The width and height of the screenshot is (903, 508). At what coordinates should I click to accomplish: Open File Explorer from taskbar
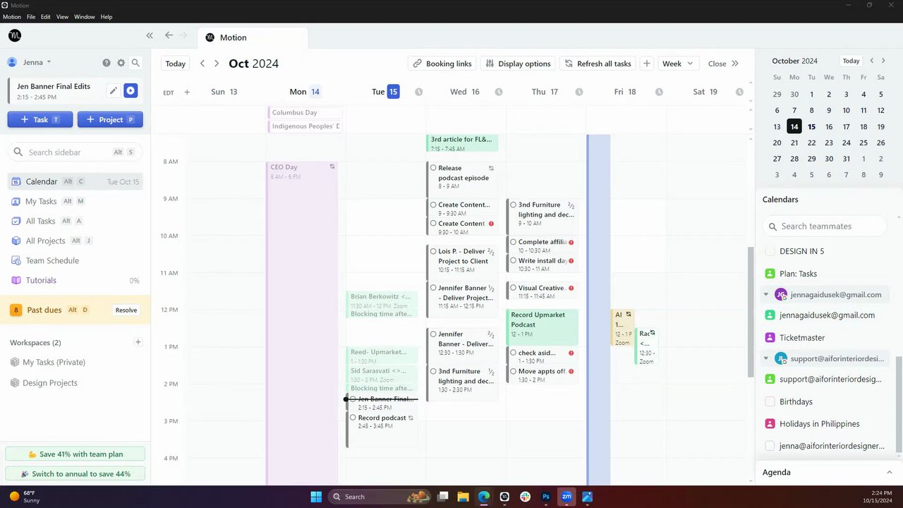click(x=463, y=497)
